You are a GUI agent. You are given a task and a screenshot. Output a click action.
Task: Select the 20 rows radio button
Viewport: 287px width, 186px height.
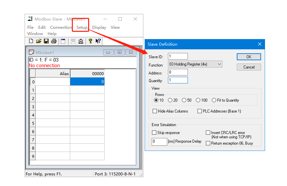click(x=170, y=100)
